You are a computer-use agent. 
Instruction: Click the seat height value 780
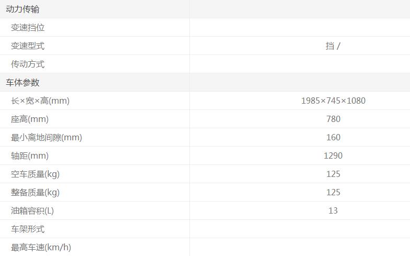(333, 119)
